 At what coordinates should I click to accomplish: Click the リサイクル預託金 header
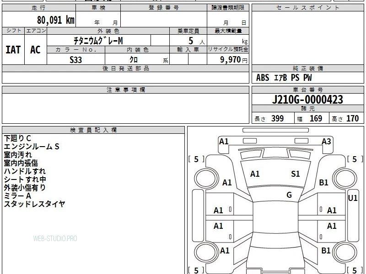click(x=228, y=49)
